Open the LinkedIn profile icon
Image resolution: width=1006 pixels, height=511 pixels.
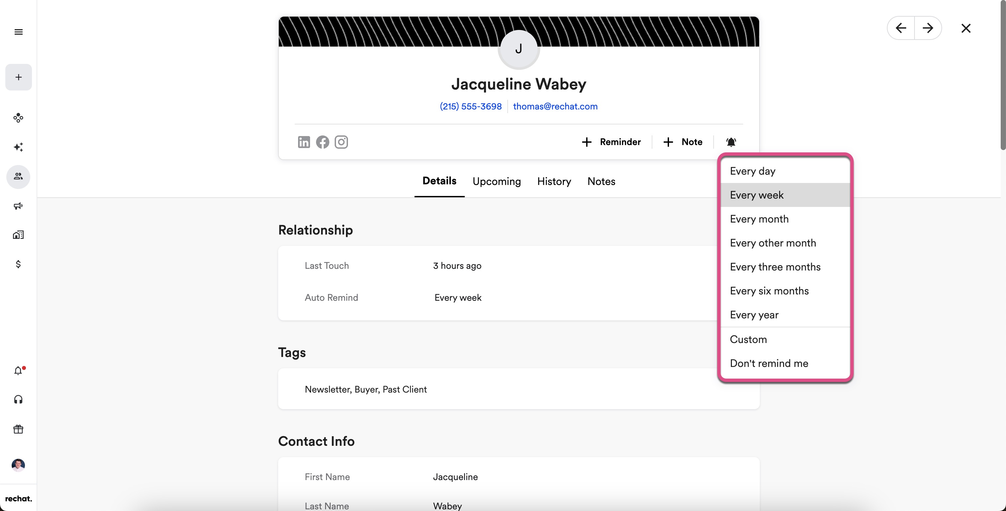[303, 142]
